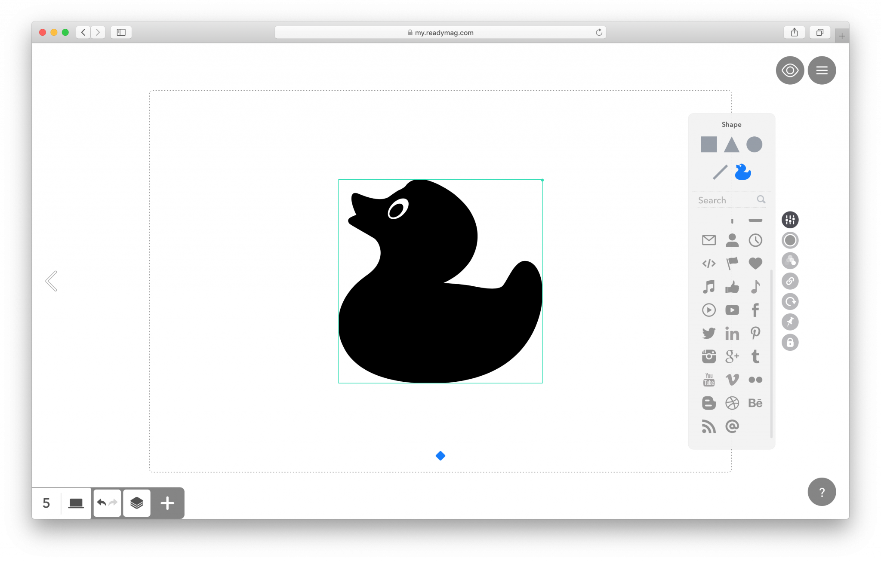The height and width of the screenshot is (561, 881).
Task: Expand the shape search dropdown
Action: tap(731, 199)
